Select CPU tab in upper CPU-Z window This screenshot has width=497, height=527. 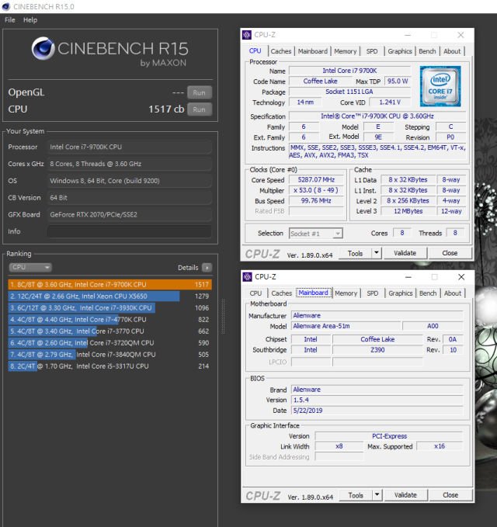(x=255, y=50)
